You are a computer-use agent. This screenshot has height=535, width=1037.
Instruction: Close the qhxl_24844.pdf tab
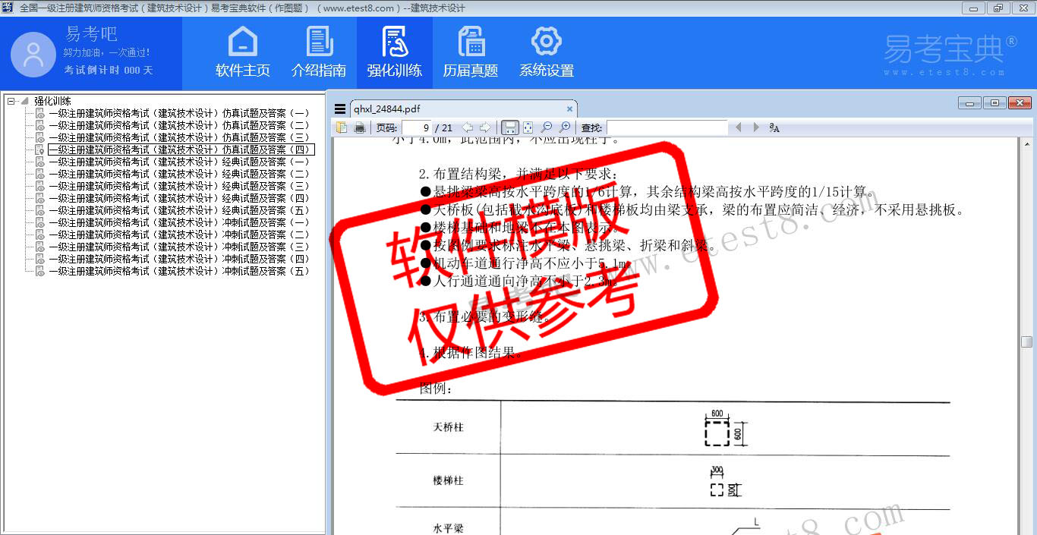pos(569,109)
